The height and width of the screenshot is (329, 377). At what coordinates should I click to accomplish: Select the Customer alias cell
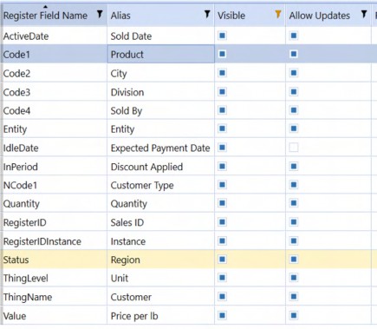tap(160, 297)
